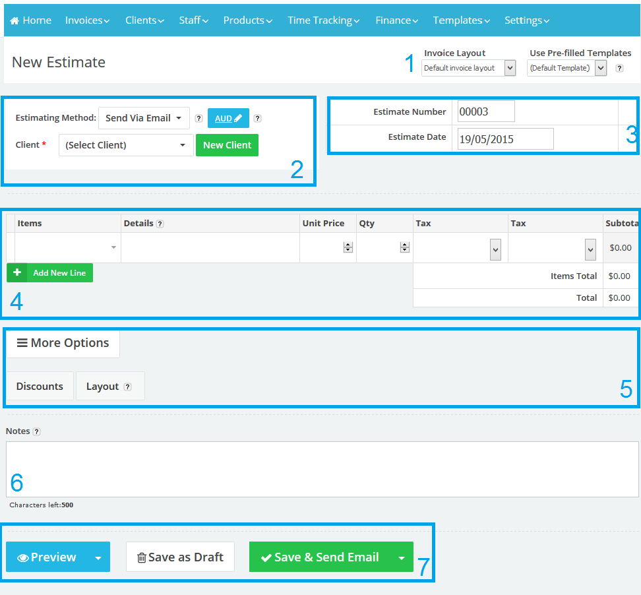Click Save as Draft button

click(180, 557)
